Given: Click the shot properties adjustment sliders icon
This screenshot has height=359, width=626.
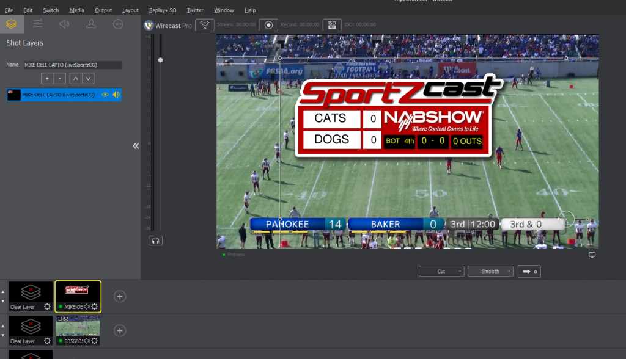Looking at the screenshot, I should [x=37, y=24].
